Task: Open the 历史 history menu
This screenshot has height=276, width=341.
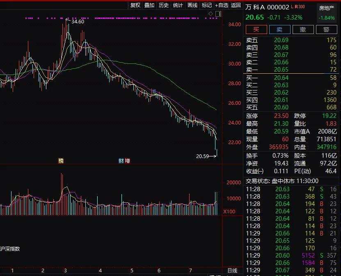Action: pyautogui.click(x=164, y=5)
